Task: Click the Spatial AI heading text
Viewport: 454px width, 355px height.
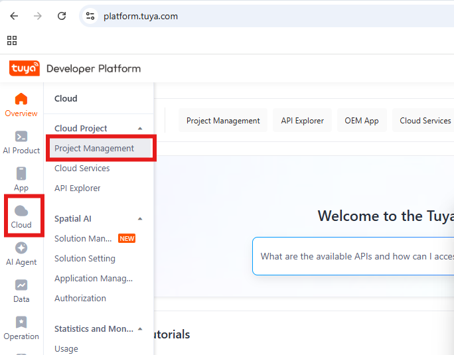Action: pos(72,218)
